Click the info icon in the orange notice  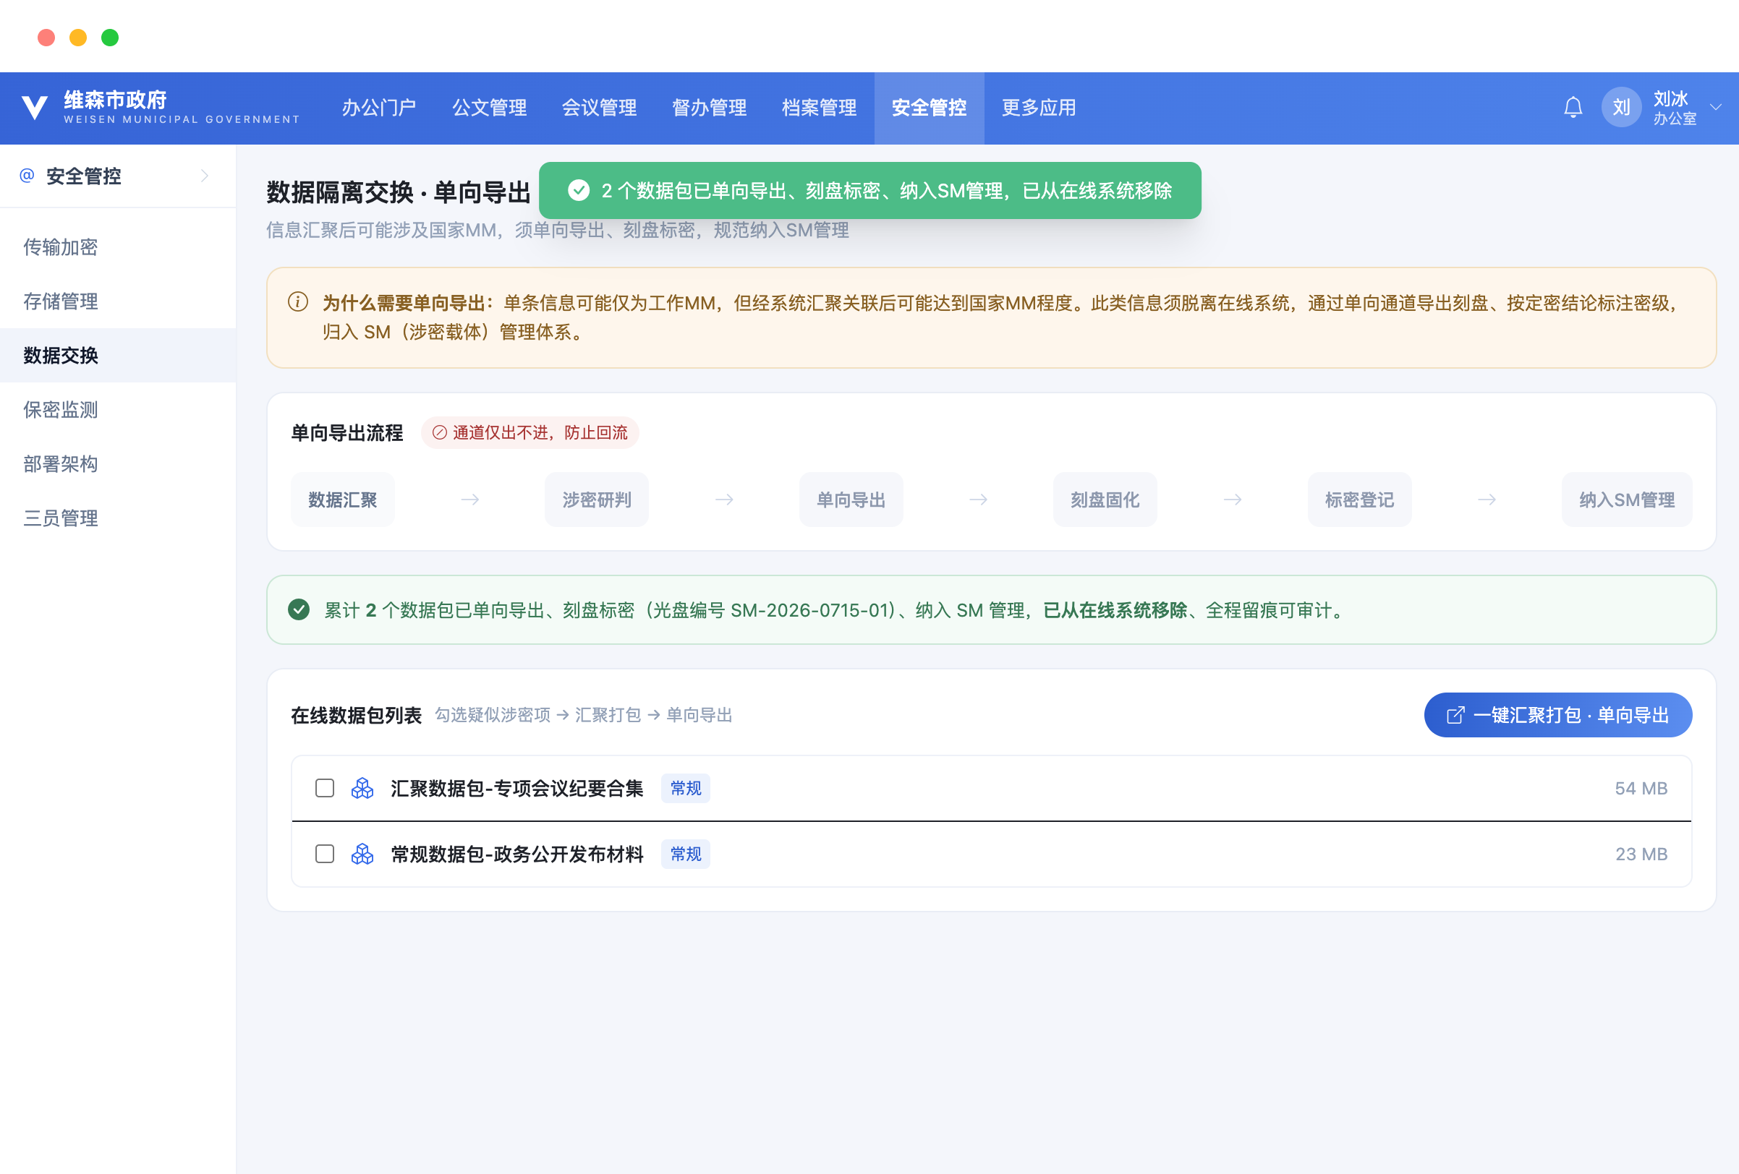[x=298, y=302]
